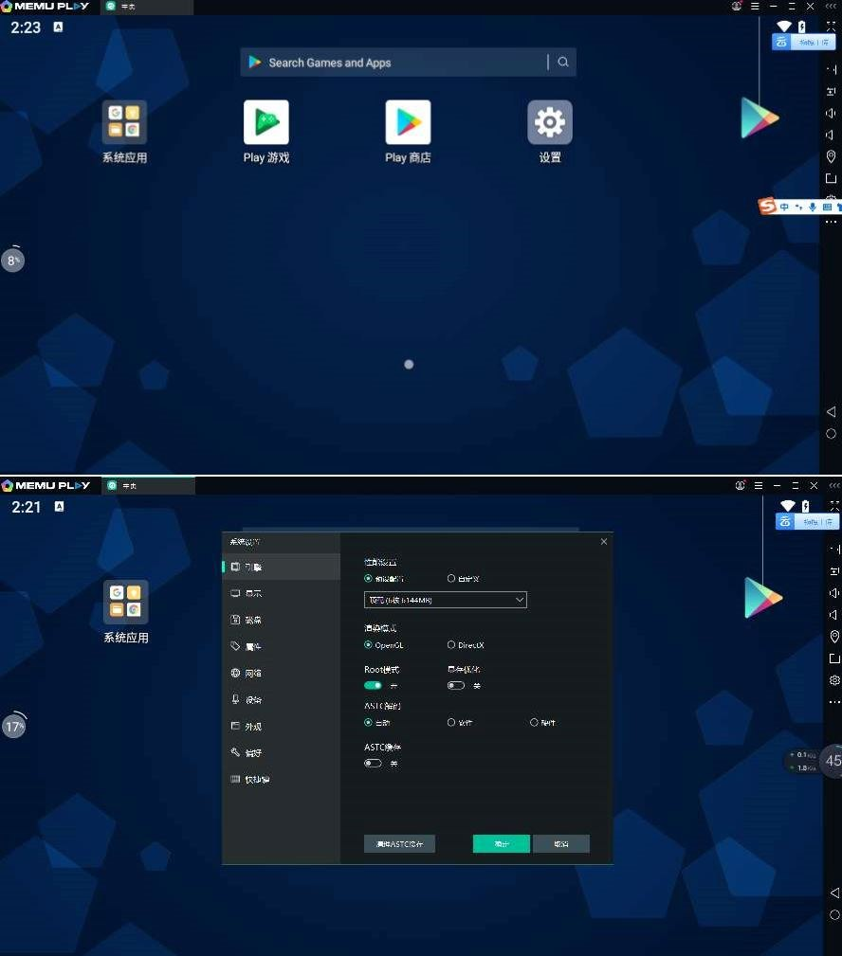This screenshot has height=956, width=842.
Task: Click the 17% floating performance circle
Action: (x=13, y=728)
